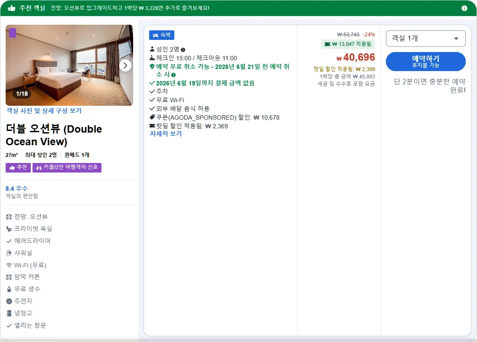Click the bell icon beside 체크인 15:00
The width and height of the screenshot is (477, 342).
point(152,58)
